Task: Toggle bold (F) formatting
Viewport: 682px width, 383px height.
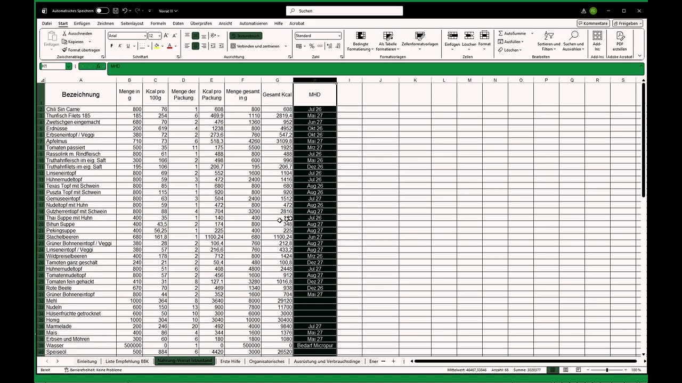Action: [112, 46]
